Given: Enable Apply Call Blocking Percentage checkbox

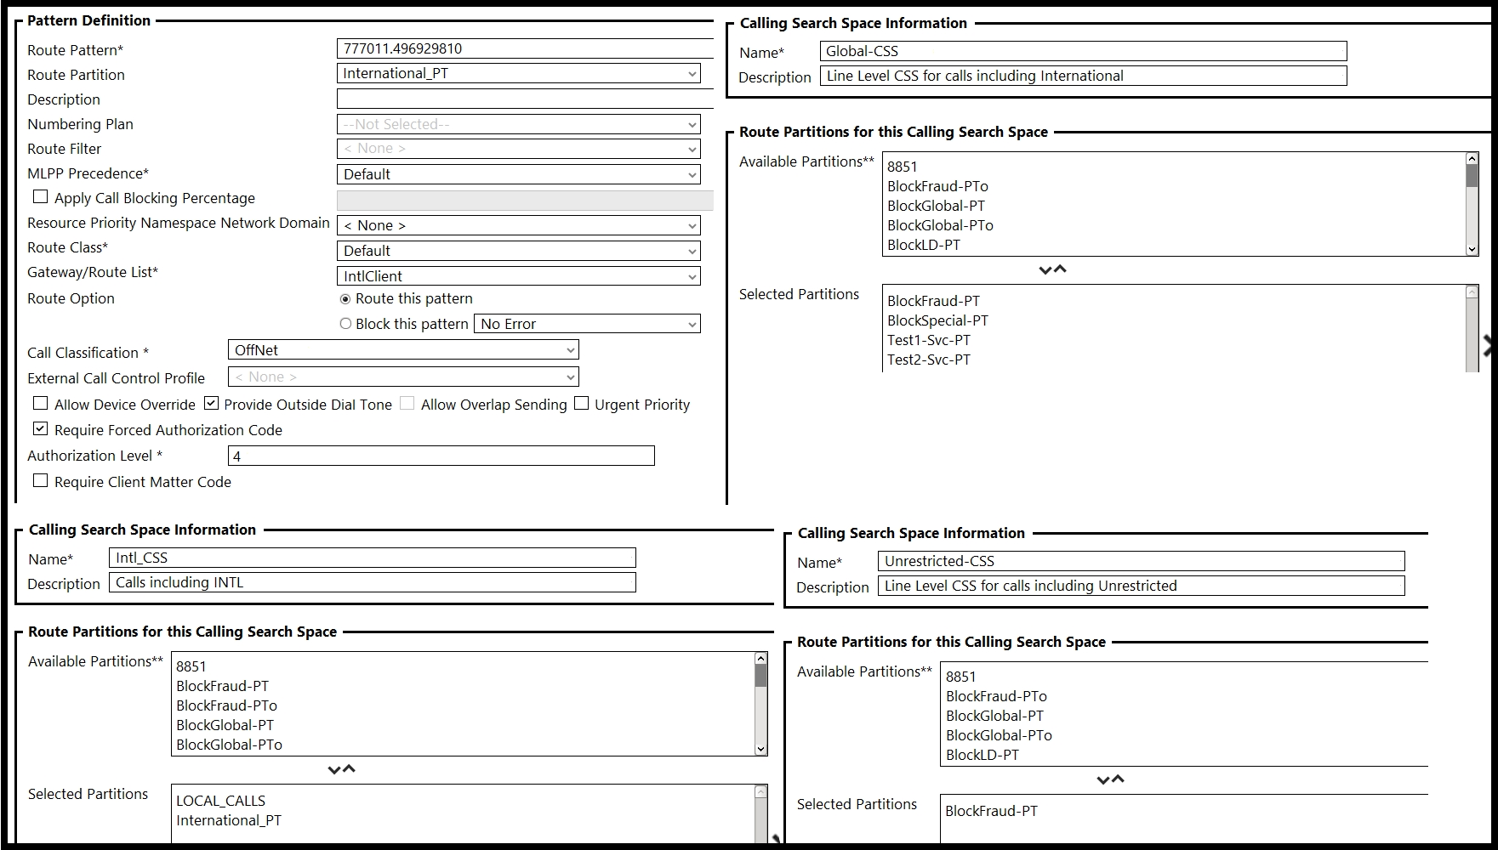Looking at the screenshot, I should [x=40, y=197].
